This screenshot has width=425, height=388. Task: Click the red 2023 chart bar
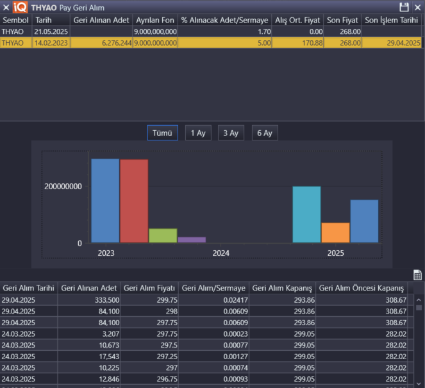[x=134, y=201]
